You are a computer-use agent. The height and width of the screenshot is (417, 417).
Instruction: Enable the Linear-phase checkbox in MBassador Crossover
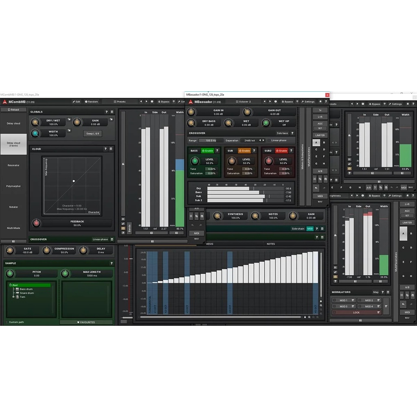pyautogui.click(x=269, y=140)
